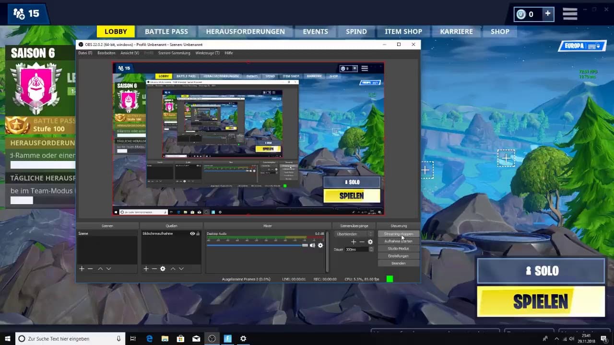614x345 pixels.
Task: Remove the scene transition with minus icon
Action: coord(362,242)
